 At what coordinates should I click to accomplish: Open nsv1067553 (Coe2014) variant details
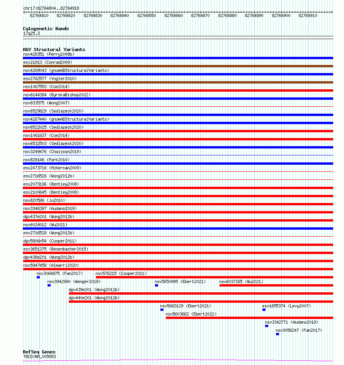[46, 87]
